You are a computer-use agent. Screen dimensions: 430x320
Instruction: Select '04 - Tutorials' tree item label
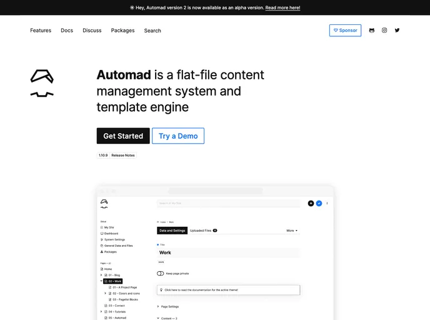pyautogui.click(x=117, y=312)
